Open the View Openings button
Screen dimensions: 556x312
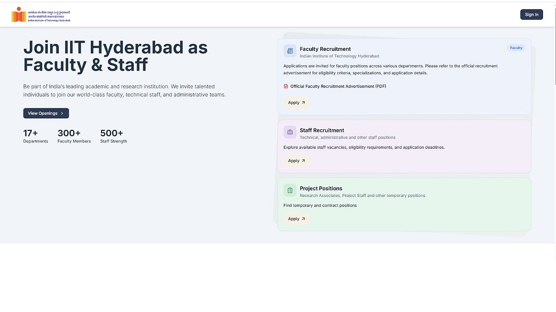(x=46, y=113)
